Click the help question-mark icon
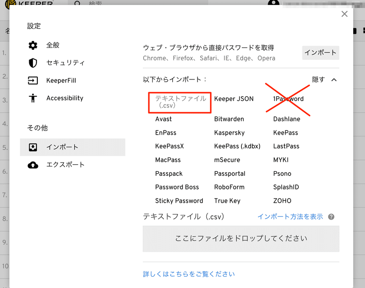Screen dimensions: 365x288 coord(331,217)
